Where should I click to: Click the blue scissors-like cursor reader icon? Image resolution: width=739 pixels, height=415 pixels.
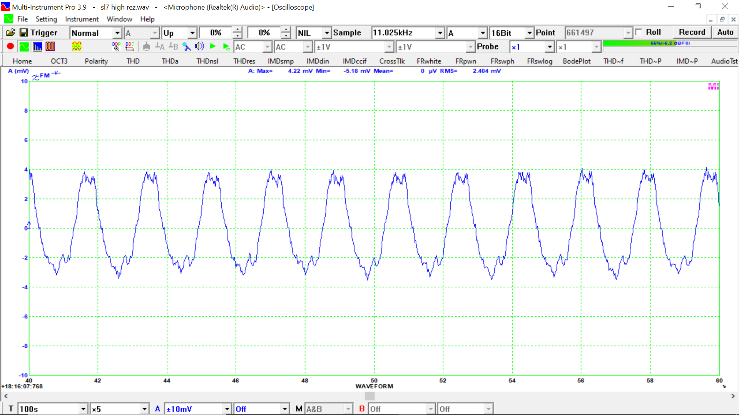point(187,46)
